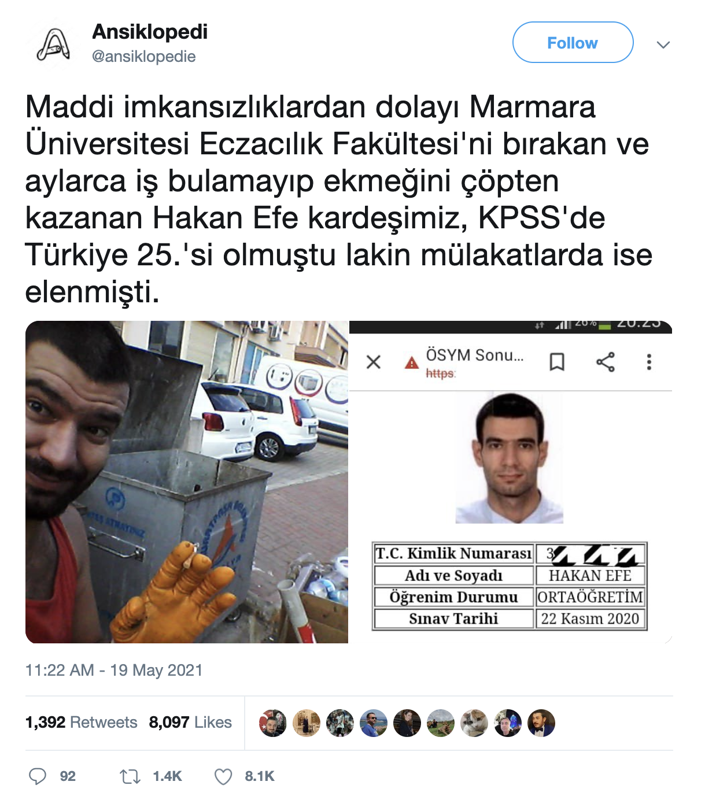
Task: Expand the tweet options chevron
Action: coord(663,45)
